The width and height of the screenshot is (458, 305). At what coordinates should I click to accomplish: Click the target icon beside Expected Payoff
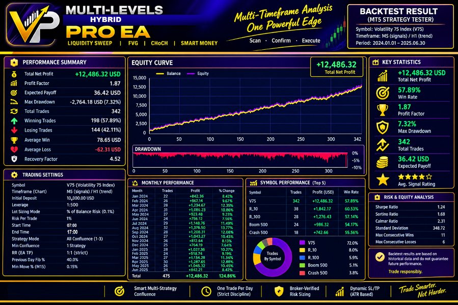[14, 93]
